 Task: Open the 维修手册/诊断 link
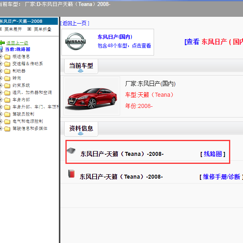(x=221, y=177)
